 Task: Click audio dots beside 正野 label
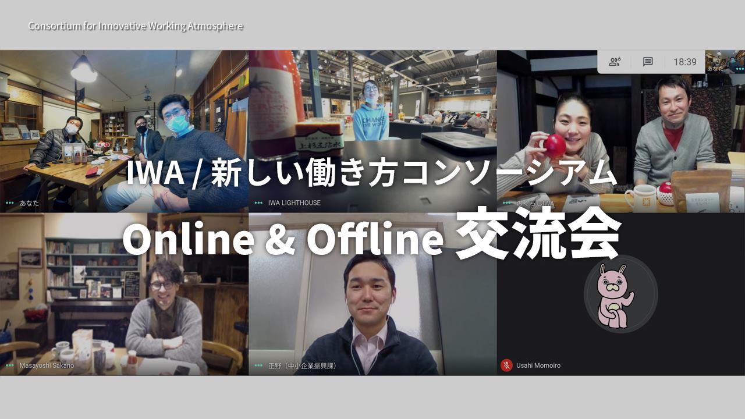(258, 365)
